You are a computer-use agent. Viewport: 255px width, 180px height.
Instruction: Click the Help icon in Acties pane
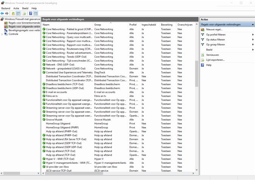(x=202, y=65)
